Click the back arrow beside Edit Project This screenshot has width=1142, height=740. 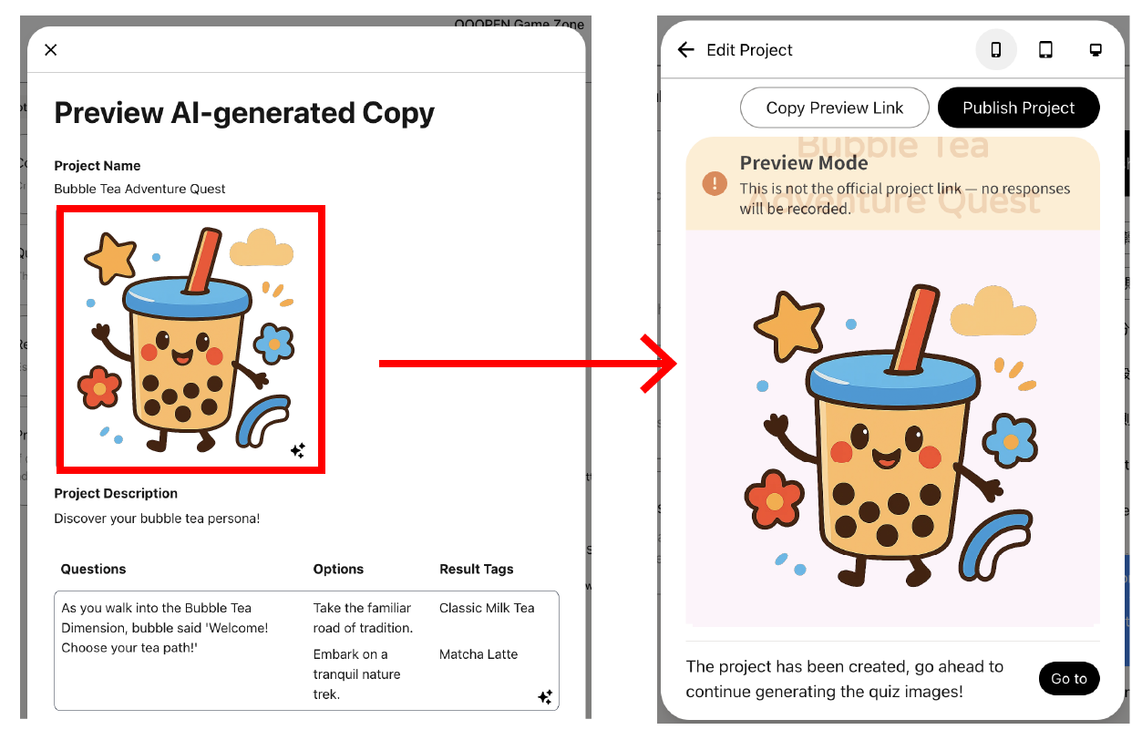point(686,50)
